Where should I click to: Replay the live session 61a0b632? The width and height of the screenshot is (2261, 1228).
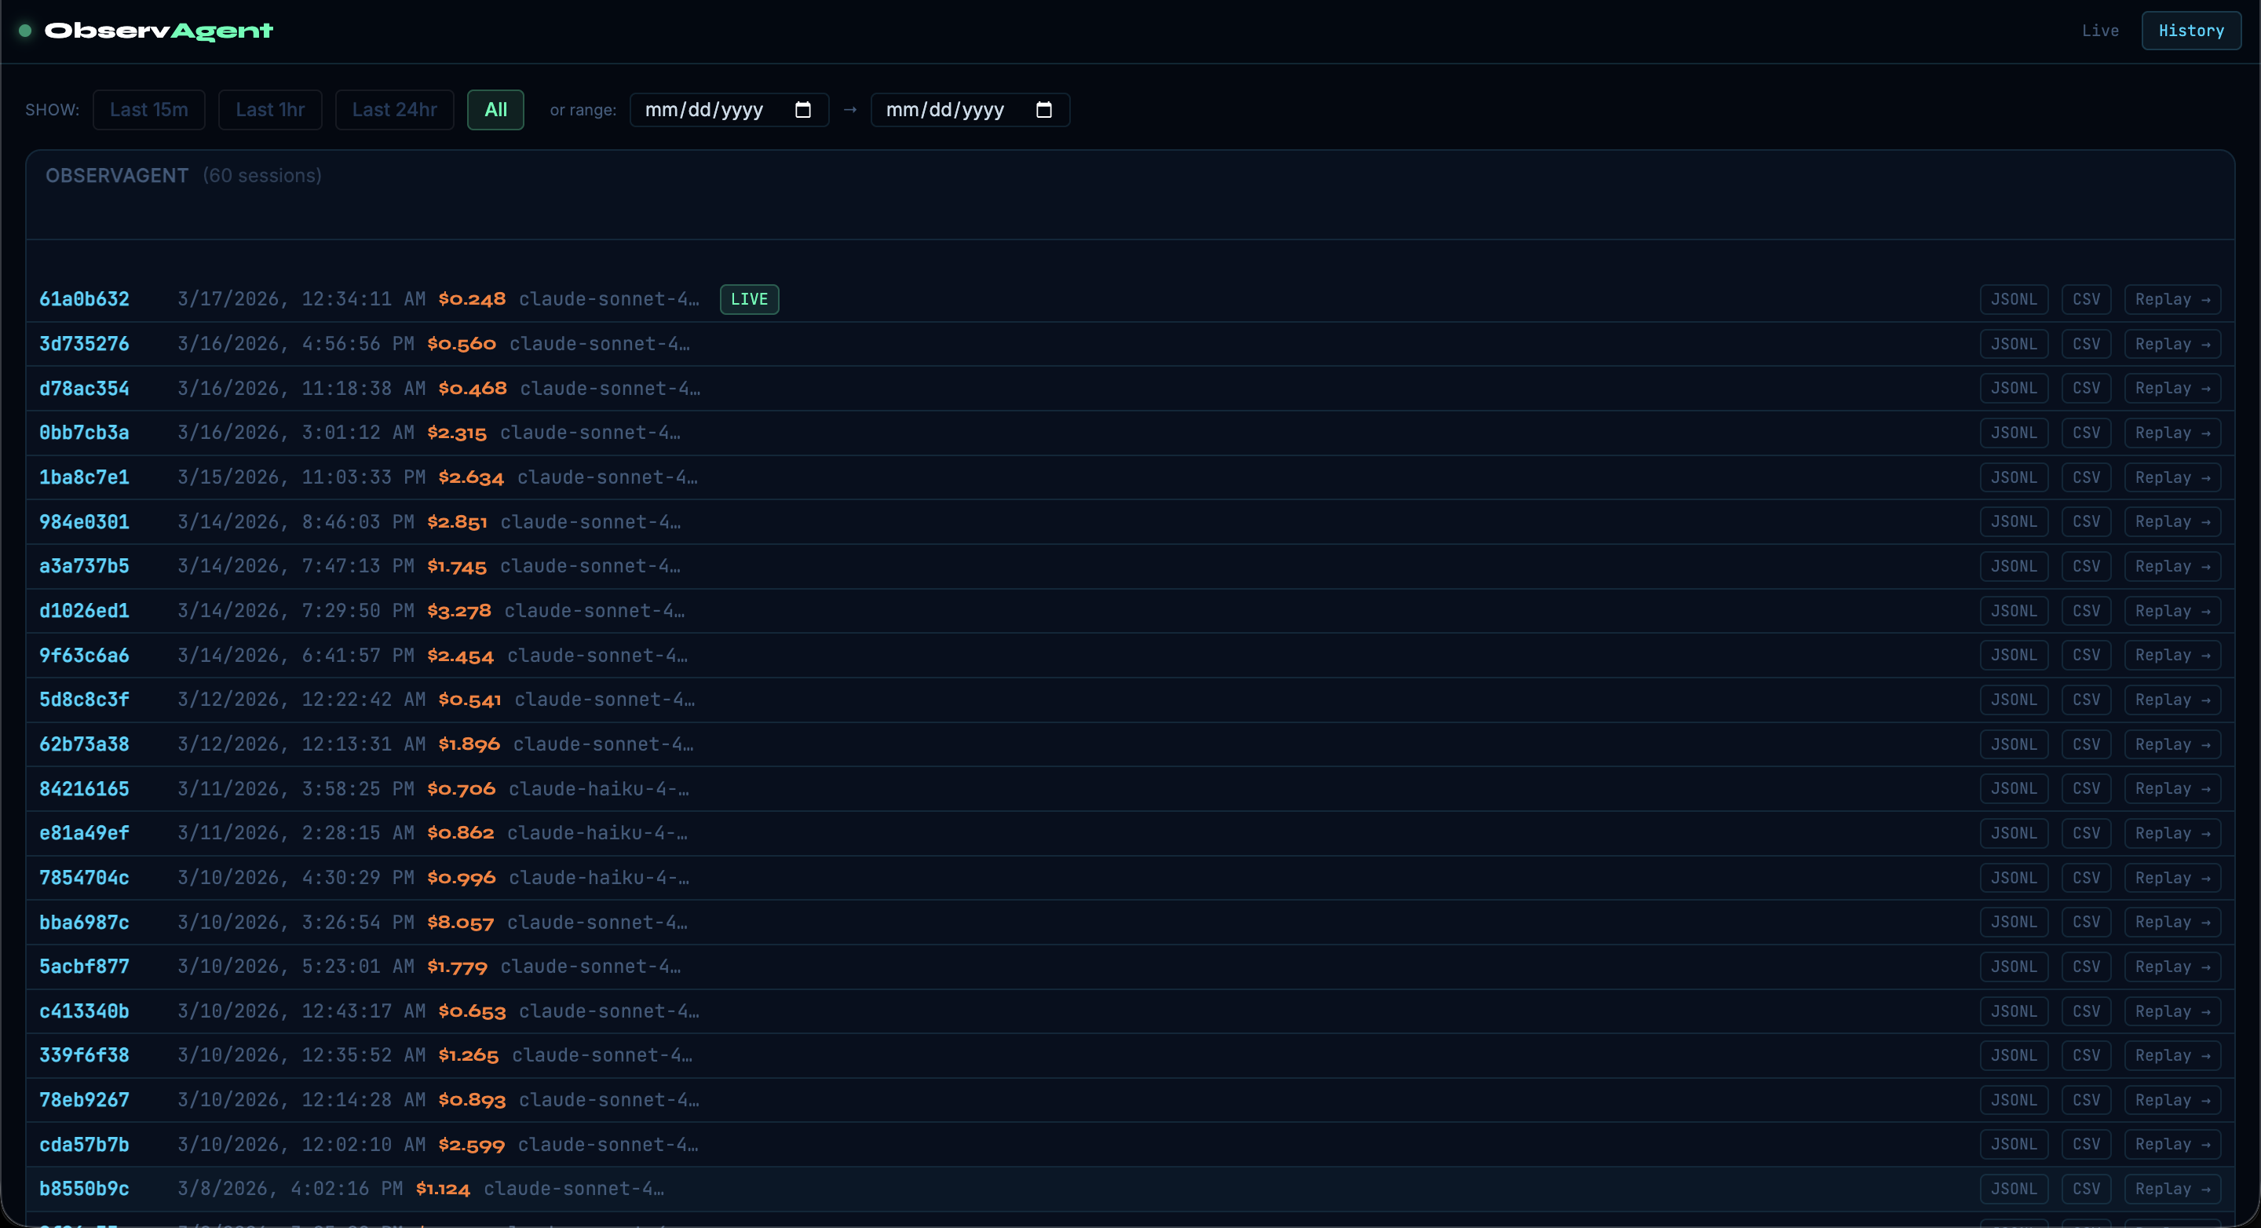[x=2172, y=299]
